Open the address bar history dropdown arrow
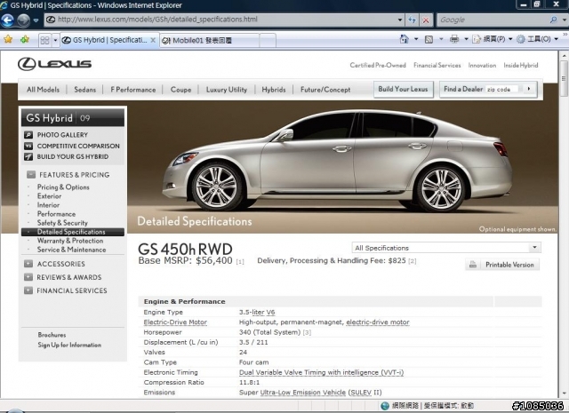 pyautogui.click(x=399, y=20)
